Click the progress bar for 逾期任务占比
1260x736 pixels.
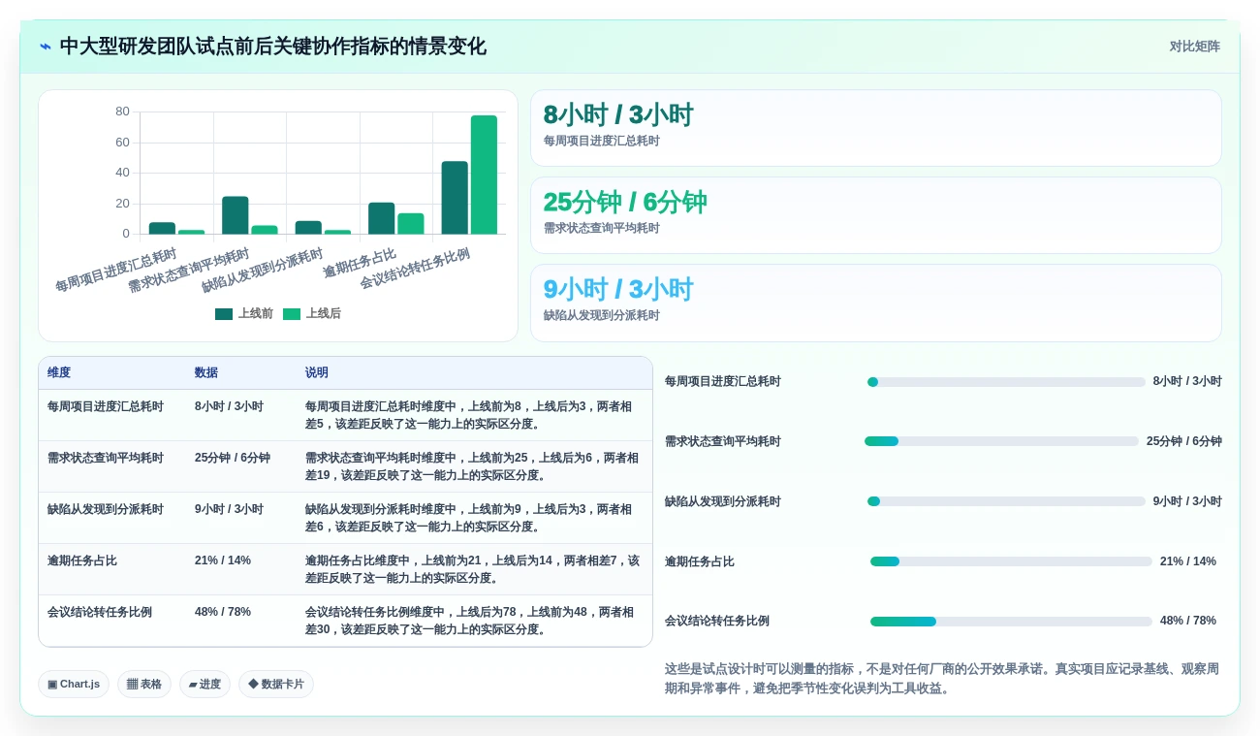pos(1011,561)
